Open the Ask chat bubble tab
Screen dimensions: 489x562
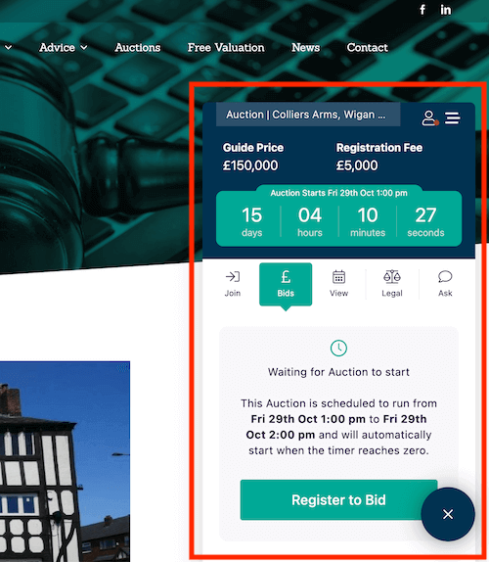pyautogui.click(x=445, y=284)
